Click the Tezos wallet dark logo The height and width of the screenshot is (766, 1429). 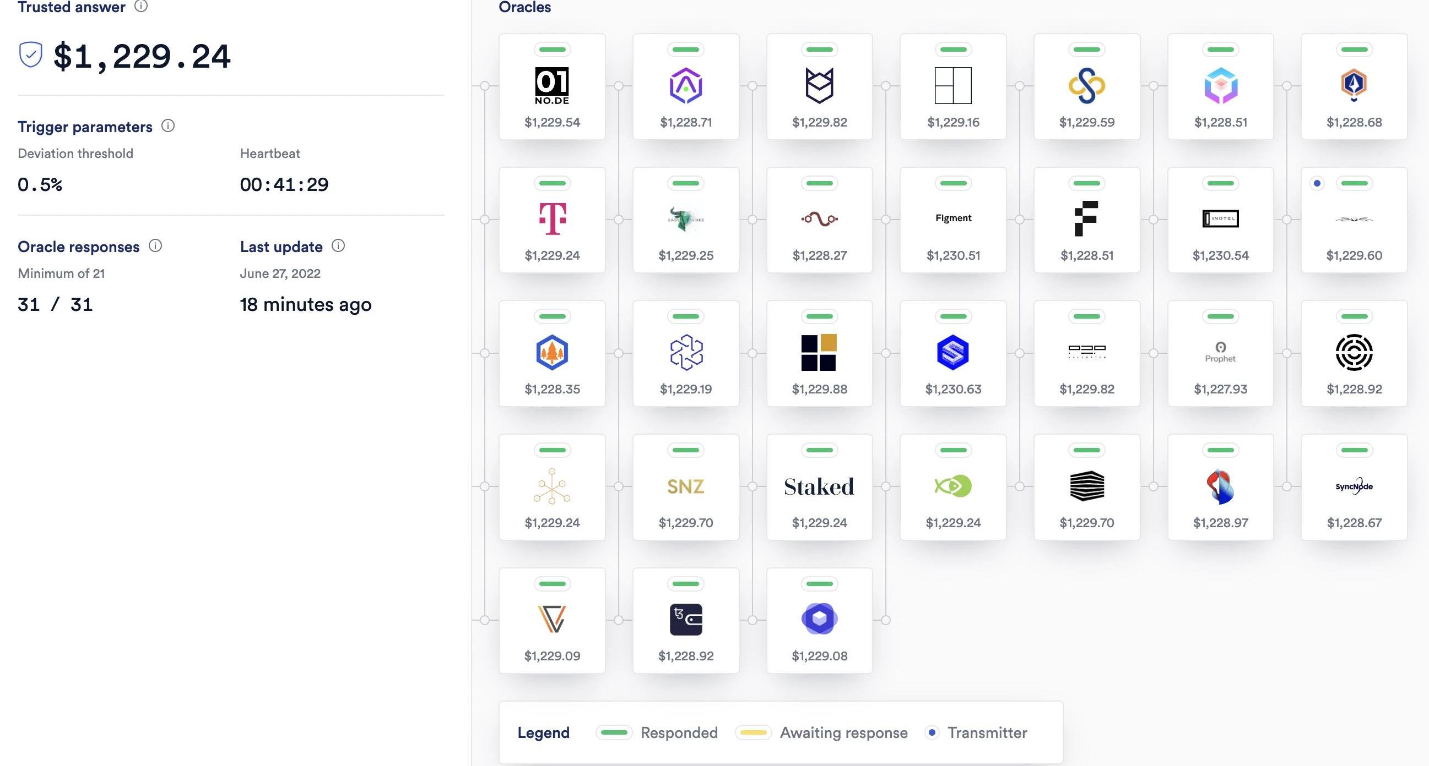pos(686,619)
